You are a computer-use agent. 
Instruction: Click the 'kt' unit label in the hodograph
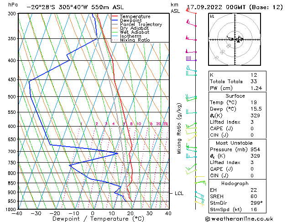212,16
